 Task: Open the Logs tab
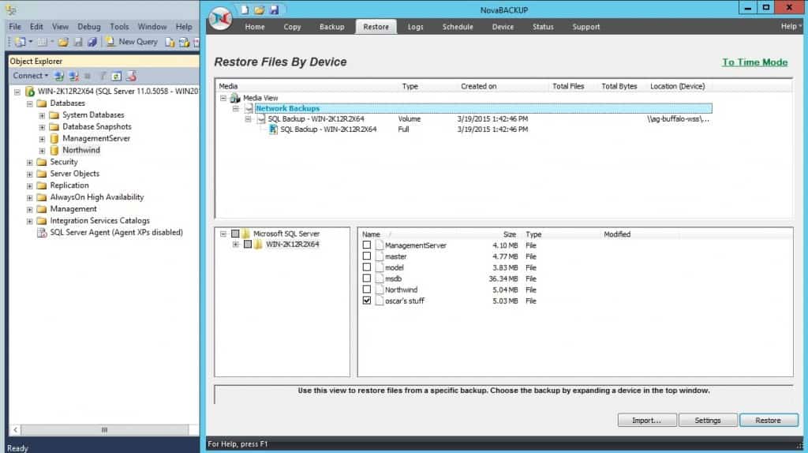(415, 27)
